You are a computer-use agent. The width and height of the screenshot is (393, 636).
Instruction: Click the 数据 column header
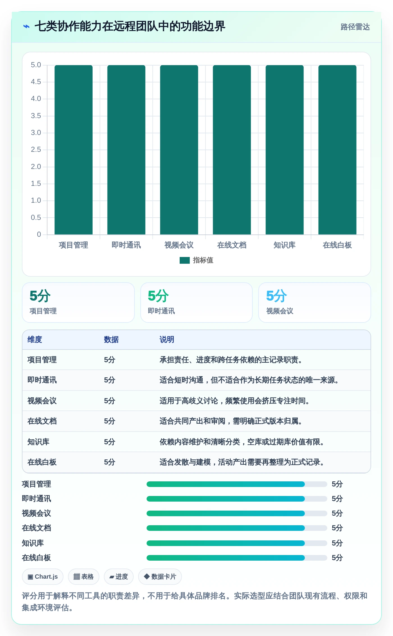pos(111,340)
